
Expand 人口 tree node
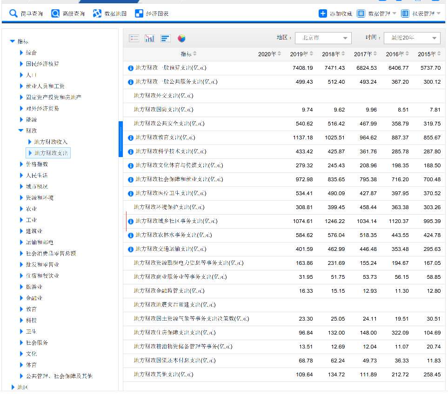click(x=21, y=75)
